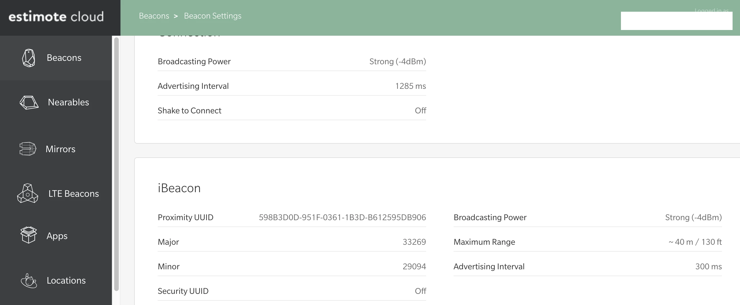Click the Minor value 29094
740x305 pixels.
point(414,266)
